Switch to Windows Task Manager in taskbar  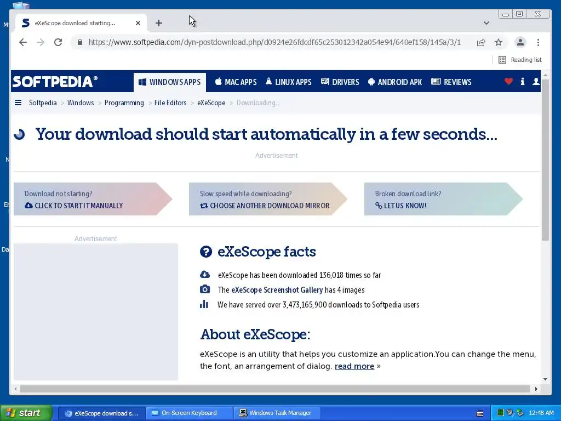277,413
